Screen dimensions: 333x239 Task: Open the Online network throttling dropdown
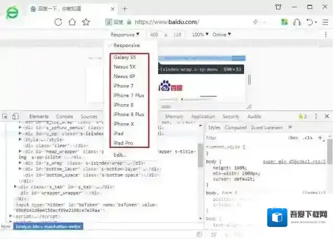(221, 35)
